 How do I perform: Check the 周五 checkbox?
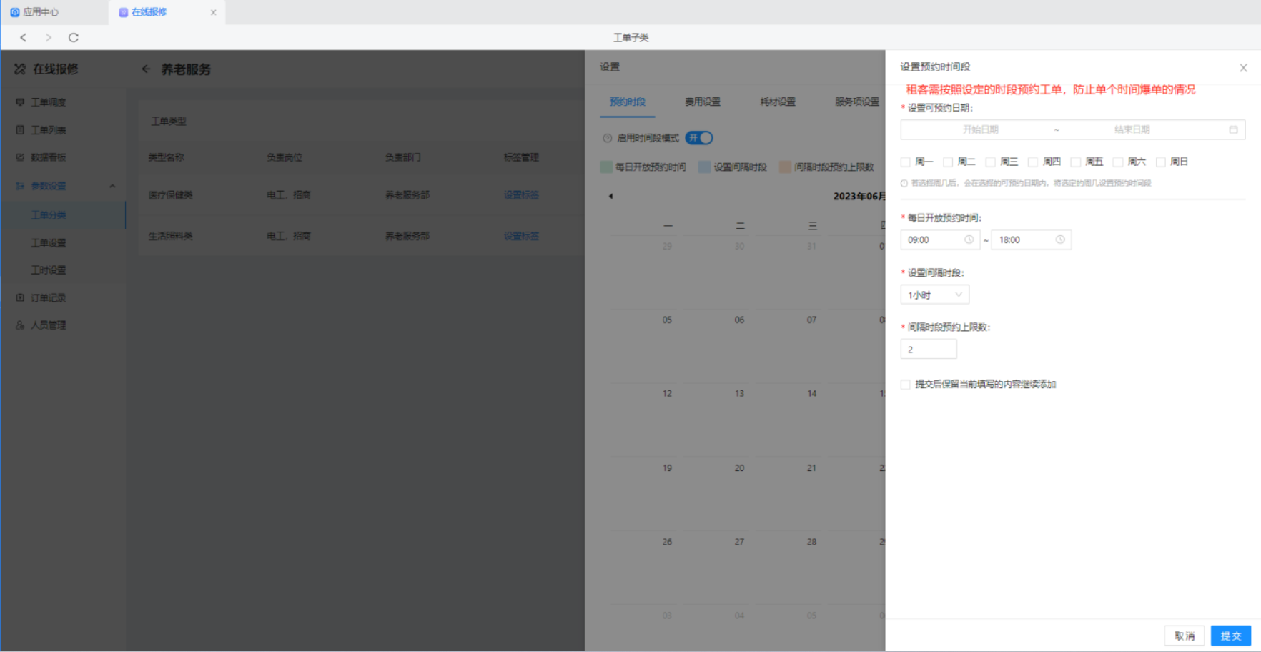(1075, 162)
